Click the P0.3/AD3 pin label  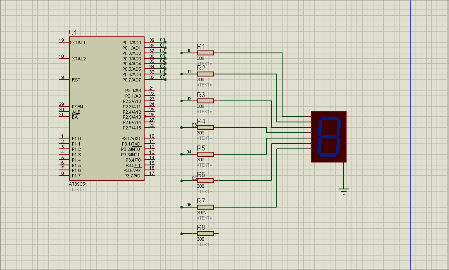pos(132,59)
